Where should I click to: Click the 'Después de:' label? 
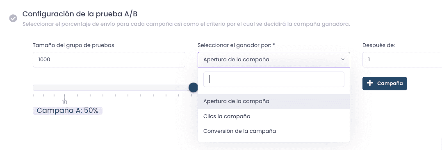click(378, 45)
